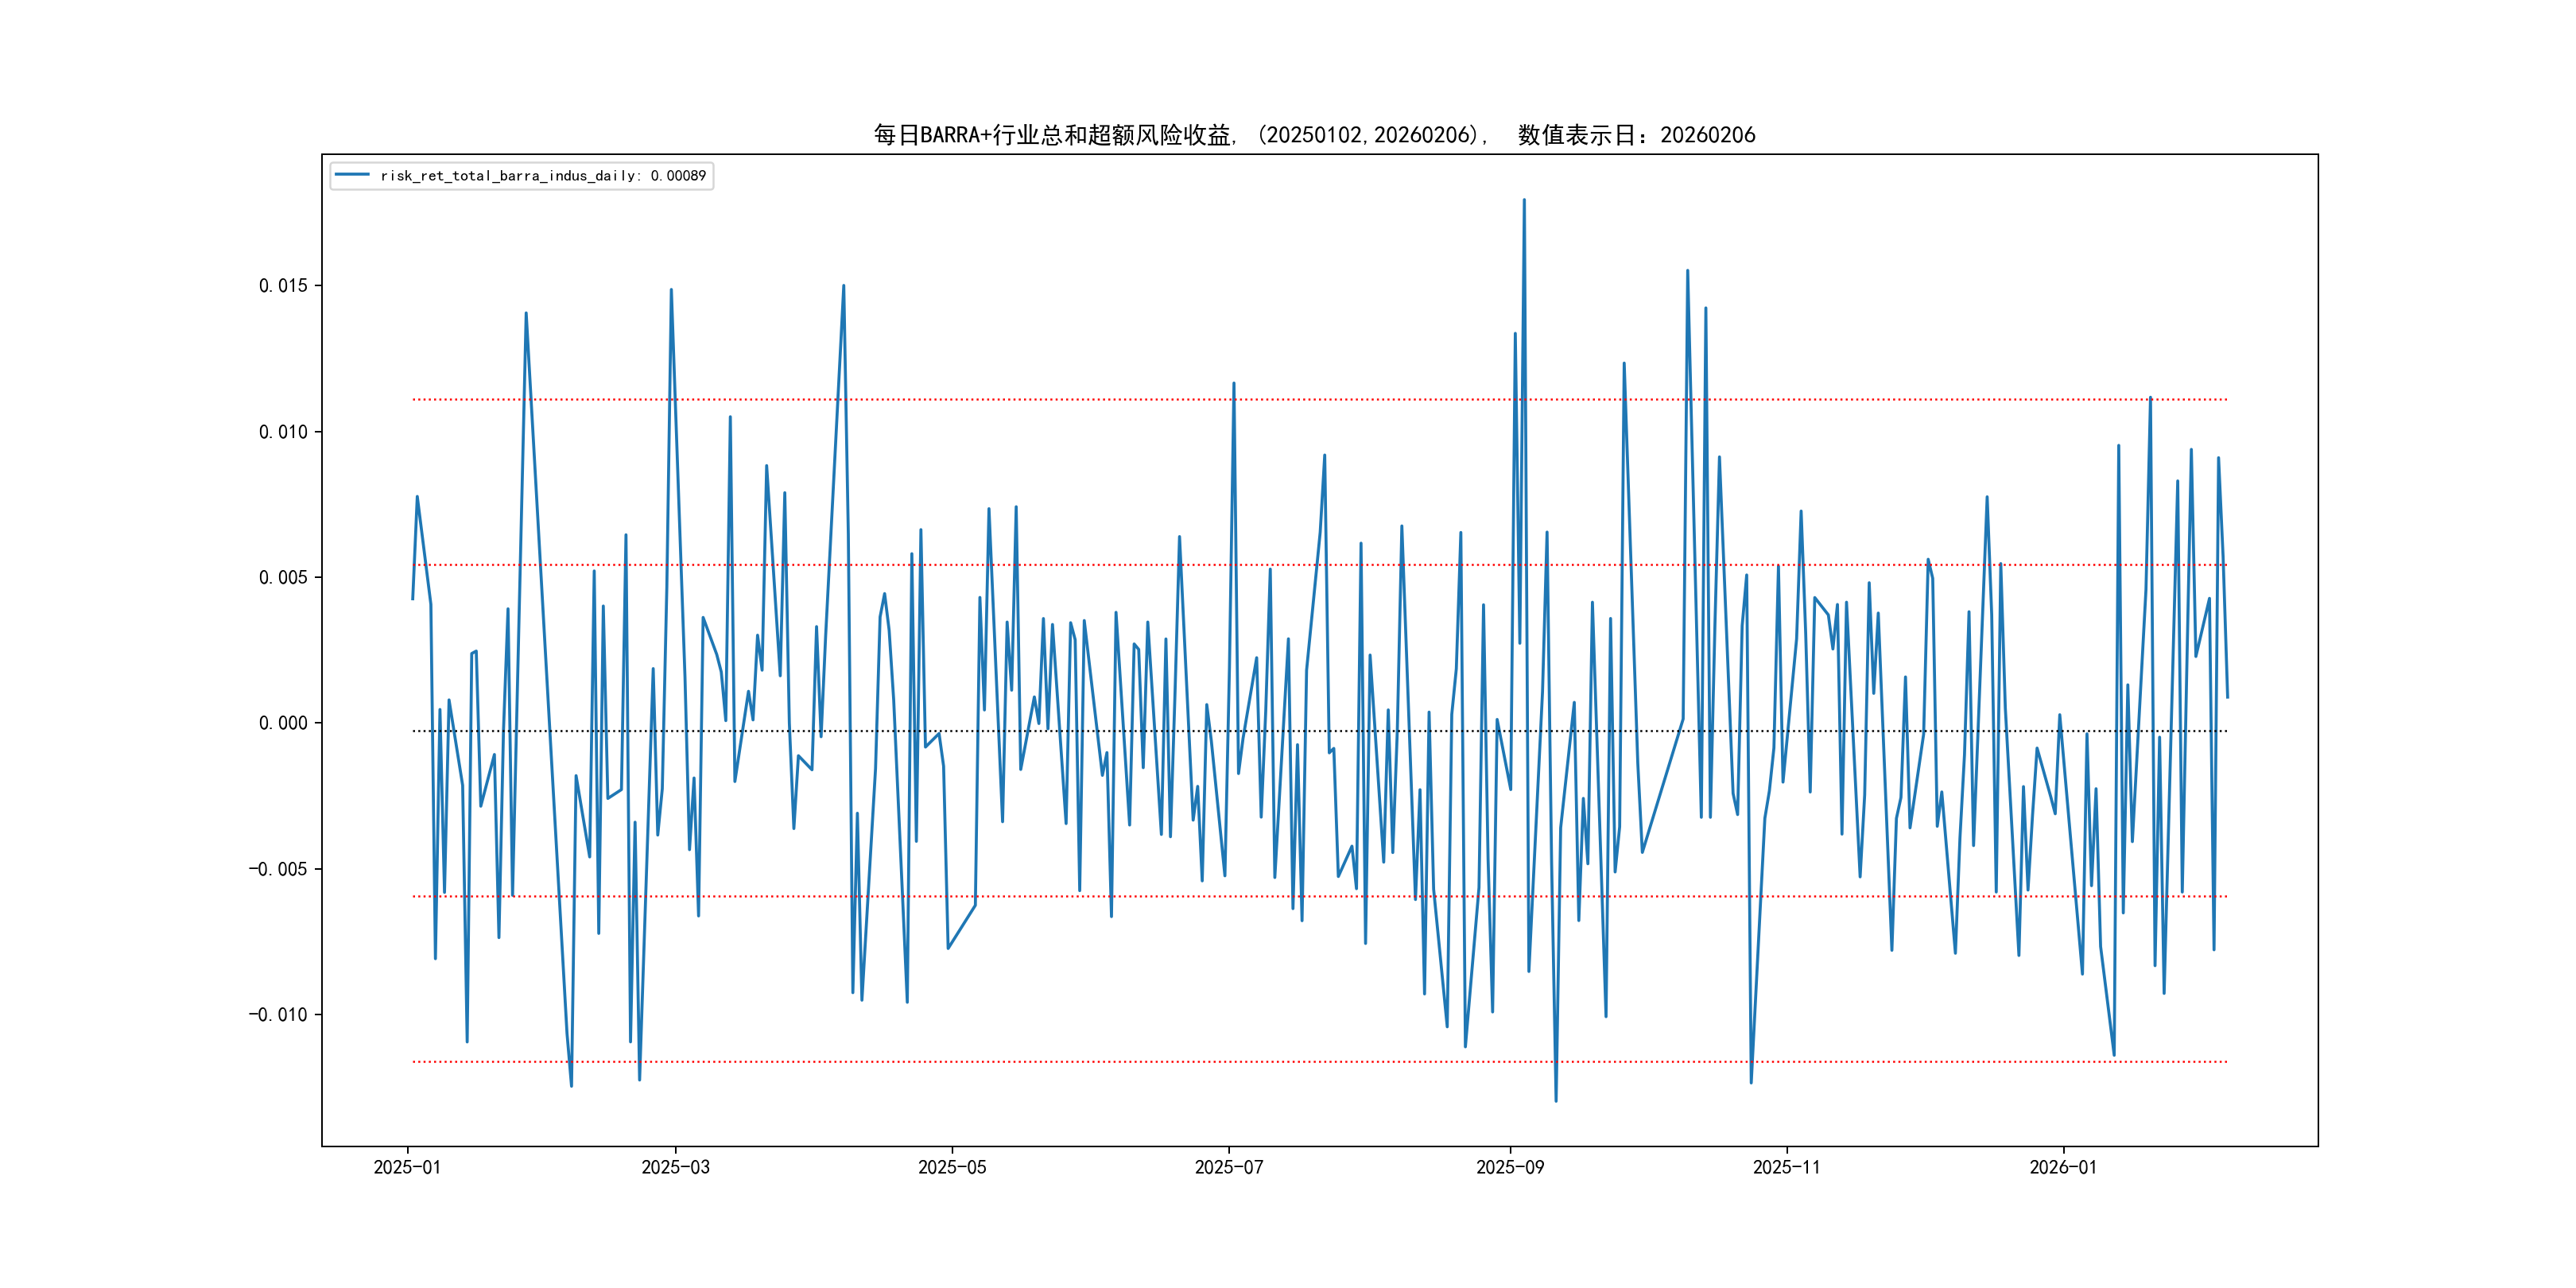Click the 0.010 y-axis tick label
Screen dimensions: 2576x1288
point(283,432)
